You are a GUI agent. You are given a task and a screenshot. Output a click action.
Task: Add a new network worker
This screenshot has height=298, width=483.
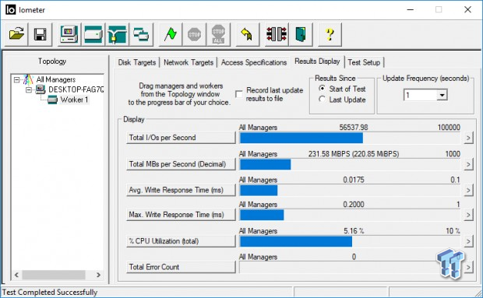click(x=117, y=34)
